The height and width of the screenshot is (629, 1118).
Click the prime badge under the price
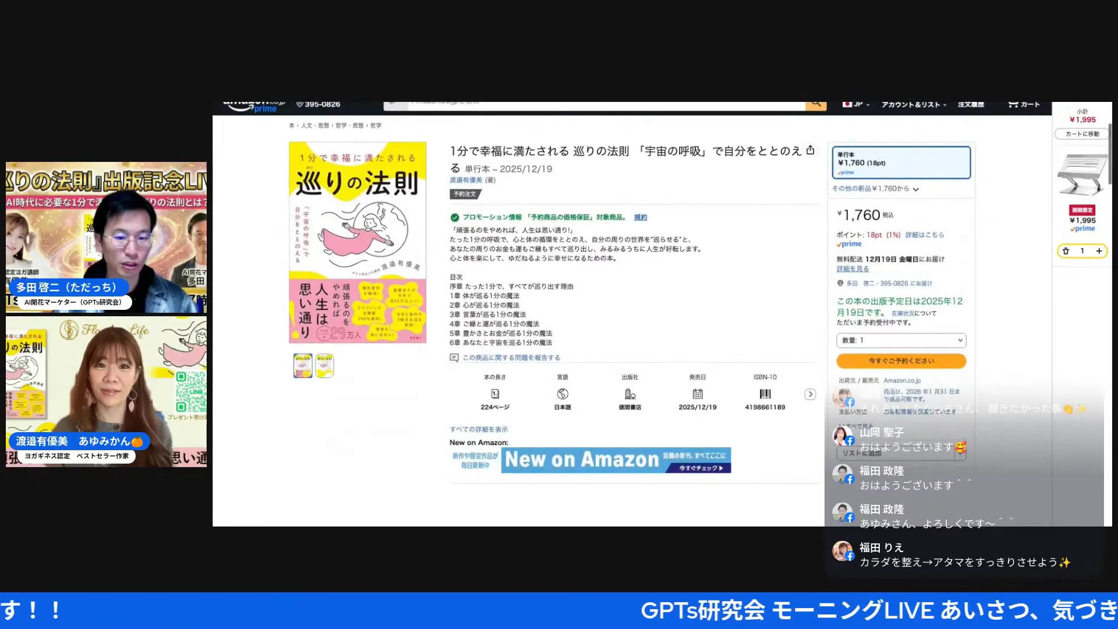(x=849, y=244)
